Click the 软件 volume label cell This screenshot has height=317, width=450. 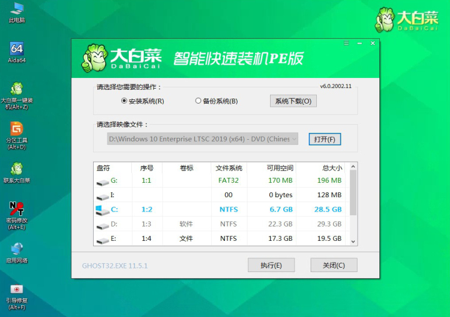click(x=186, y=224)
